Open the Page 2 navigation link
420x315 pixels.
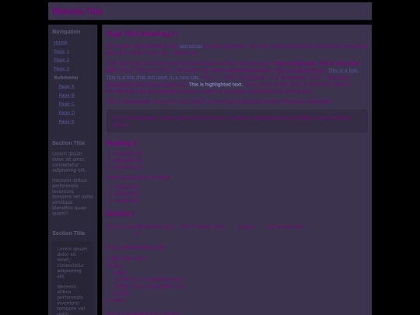click(61, 60)
